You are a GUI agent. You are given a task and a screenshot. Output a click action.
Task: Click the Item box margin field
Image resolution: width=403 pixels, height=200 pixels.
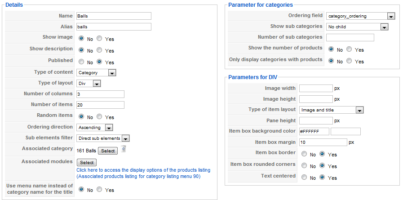(323, 142)
